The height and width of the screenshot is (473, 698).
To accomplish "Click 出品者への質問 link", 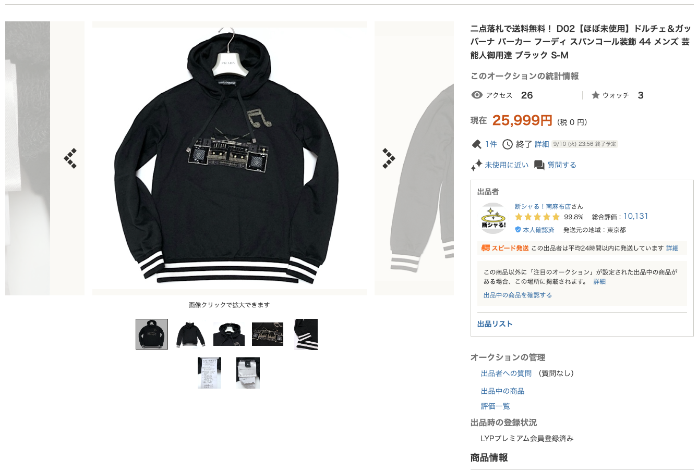I will (507, 374).
